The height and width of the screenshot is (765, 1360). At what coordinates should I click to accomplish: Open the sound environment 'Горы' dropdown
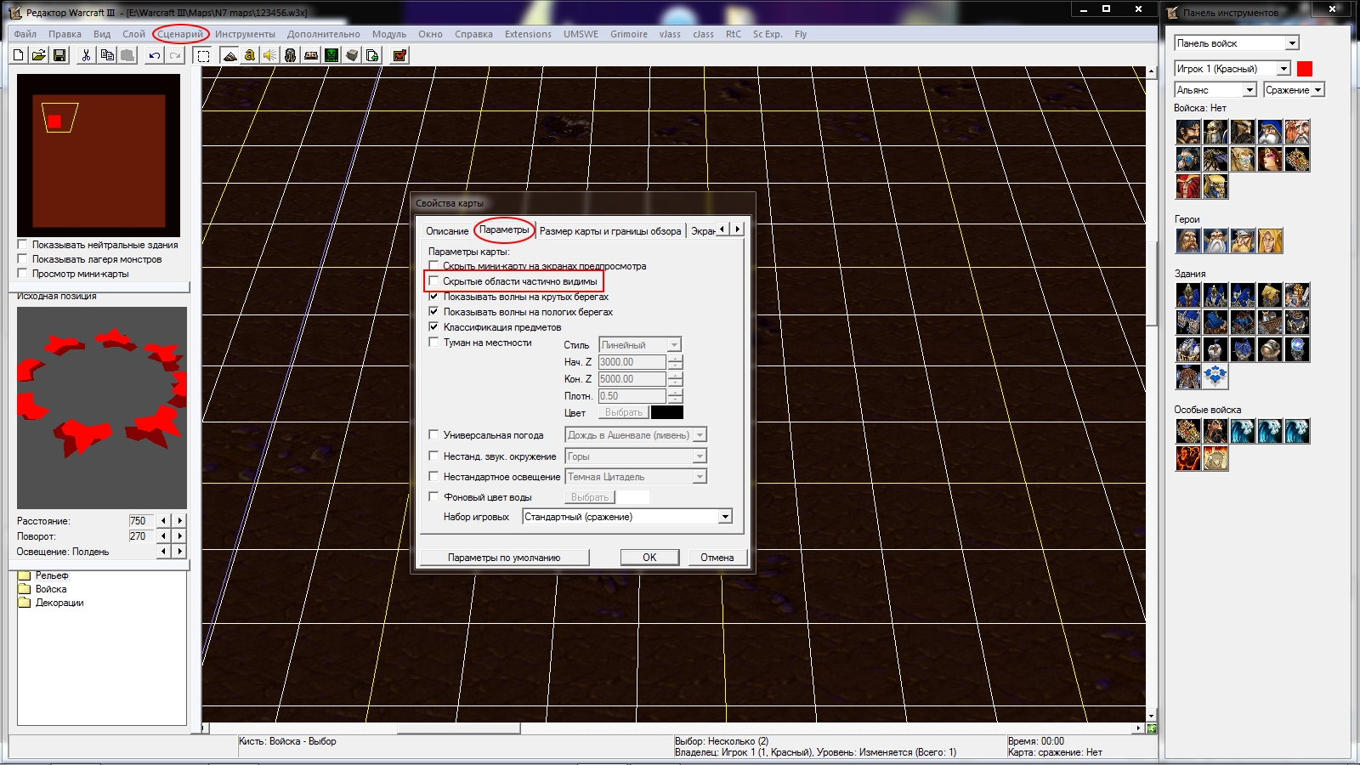(699, 456)
